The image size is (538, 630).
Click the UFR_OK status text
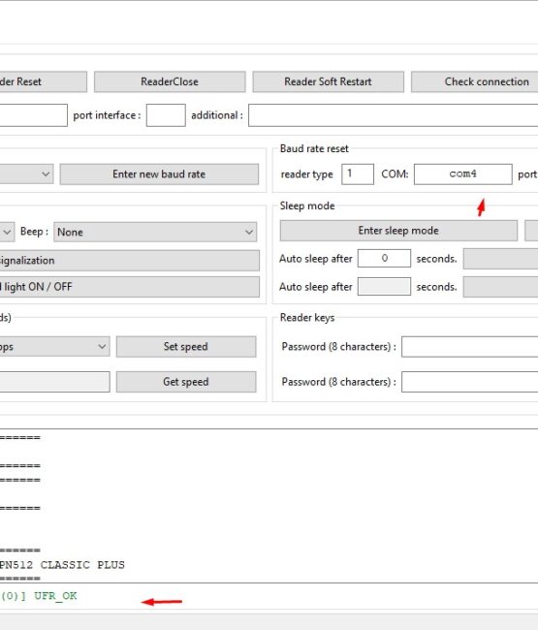tap(55, 596)
